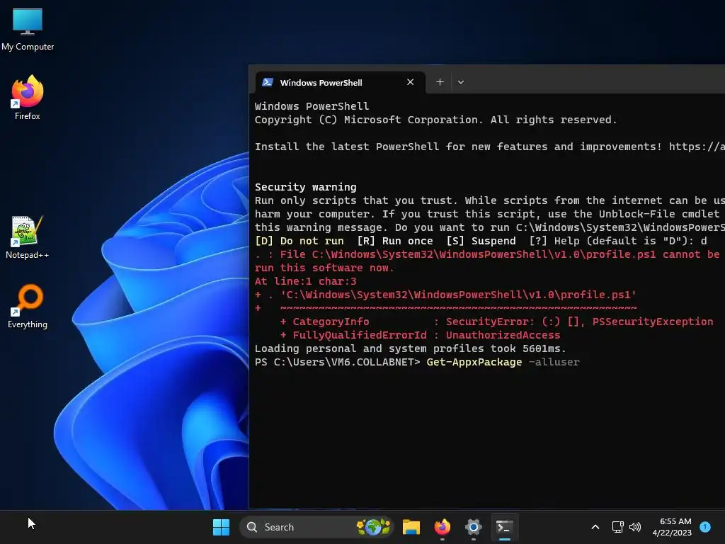Open Everything search desktop shortcut
Viewport: 725px width, 544px height.
coord(28,306)
